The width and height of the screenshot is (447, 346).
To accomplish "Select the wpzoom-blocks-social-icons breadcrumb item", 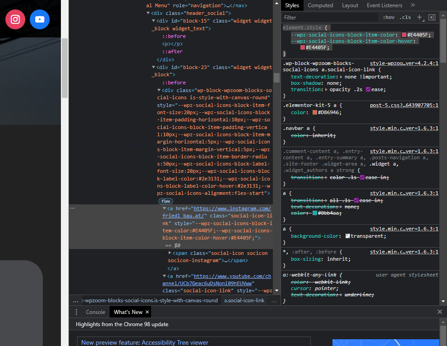I will click(150, 300).
